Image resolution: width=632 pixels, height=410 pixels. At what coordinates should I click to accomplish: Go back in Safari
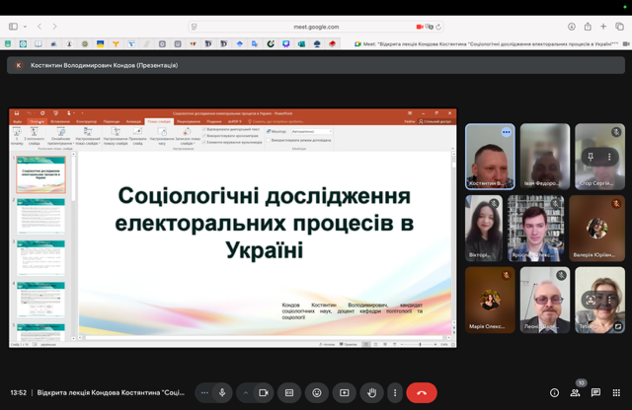tap(40, 27)
